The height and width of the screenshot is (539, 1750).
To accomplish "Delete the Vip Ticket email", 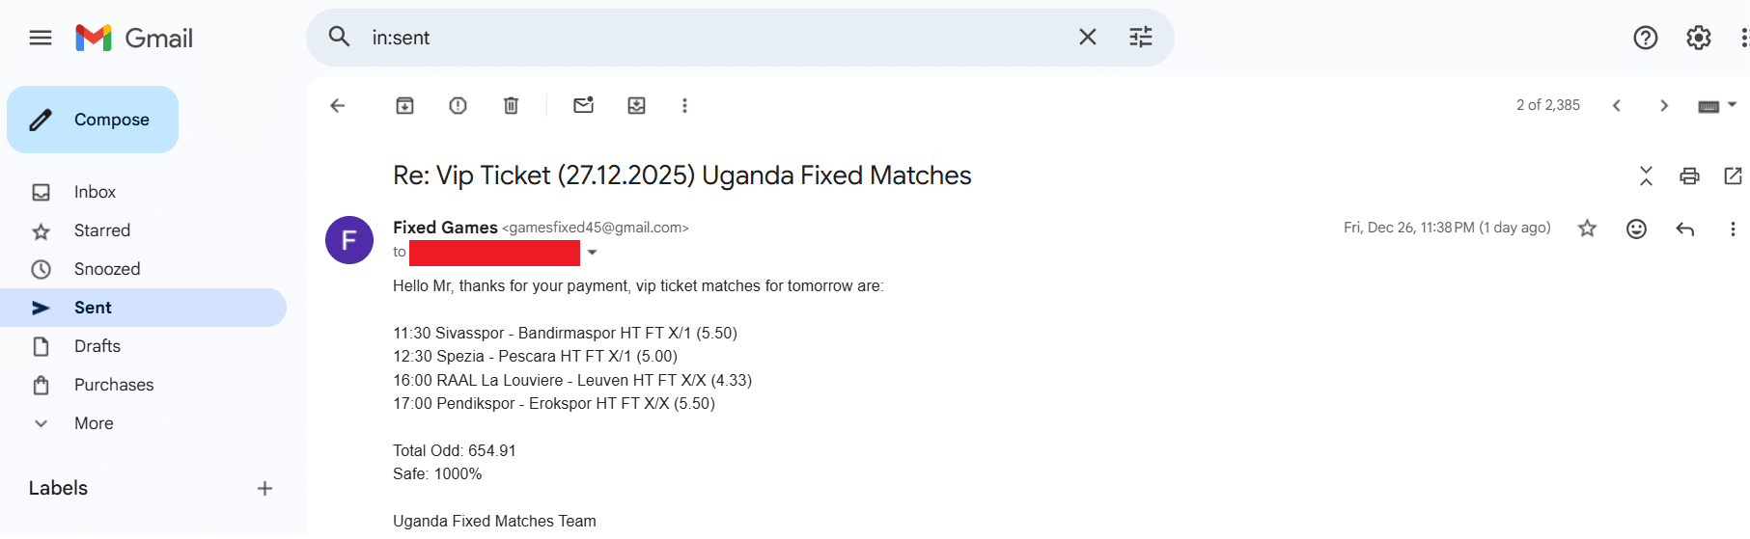I will point(511,106).
